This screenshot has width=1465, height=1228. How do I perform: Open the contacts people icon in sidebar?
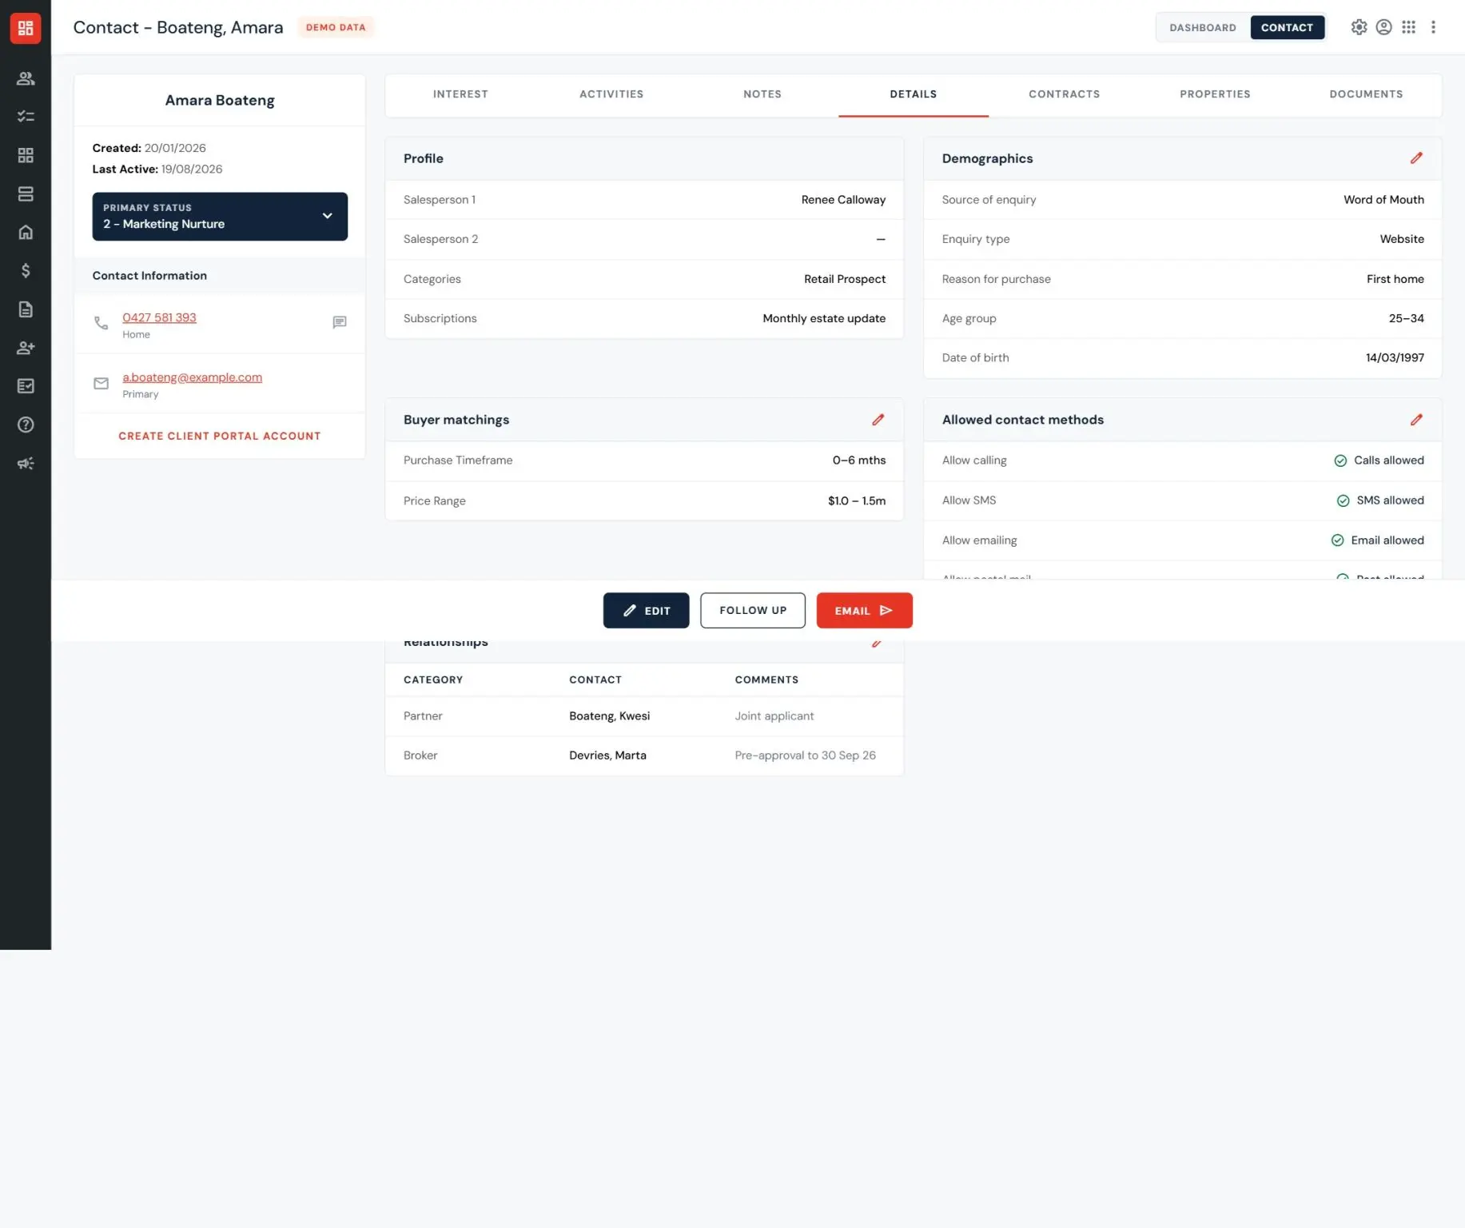click(26, 78)
